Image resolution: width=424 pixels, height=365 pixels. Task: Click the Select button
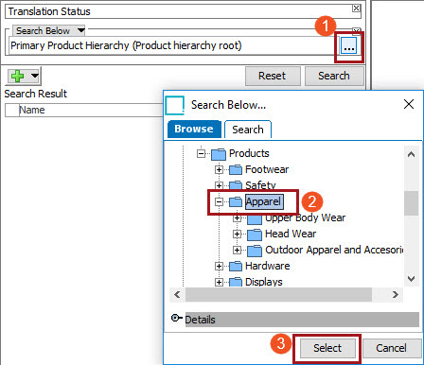pos(327,348)
